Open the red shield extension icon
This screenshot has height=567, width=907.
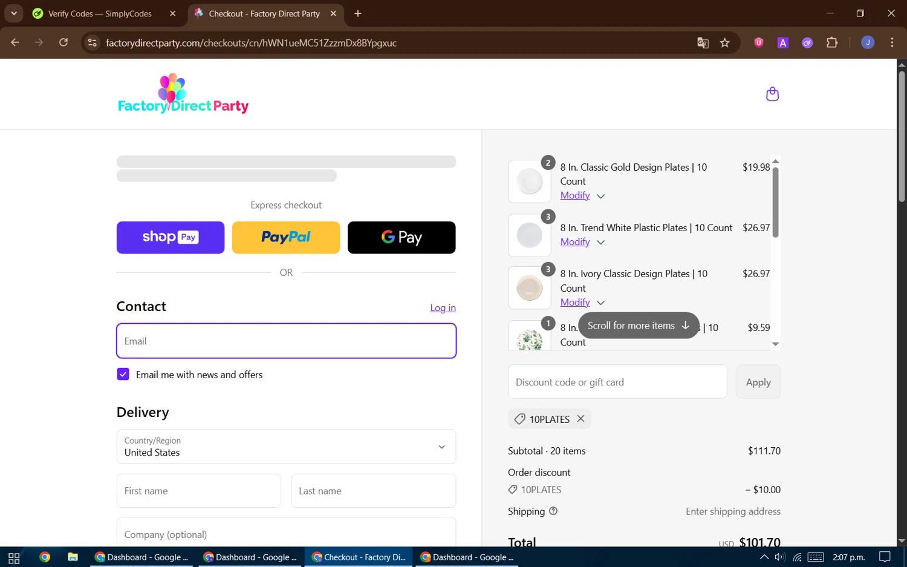pos(758,42)
